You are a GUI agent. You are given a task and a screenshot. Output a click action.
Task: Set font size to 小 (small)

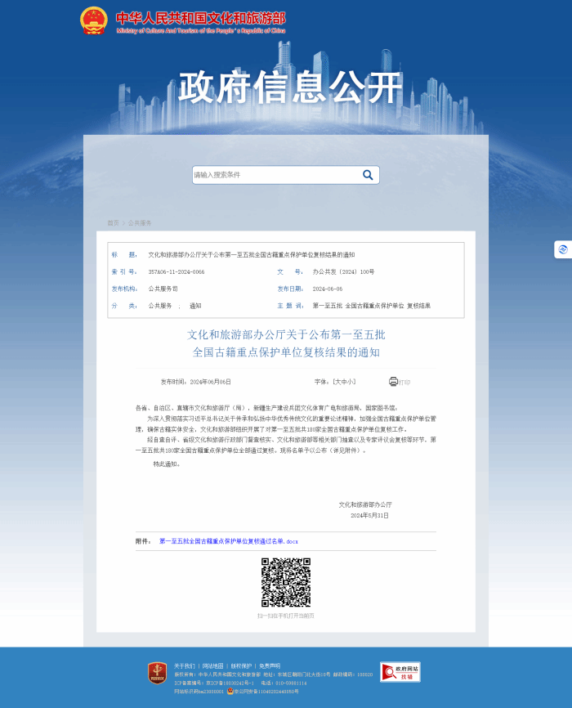click(351, 382)
